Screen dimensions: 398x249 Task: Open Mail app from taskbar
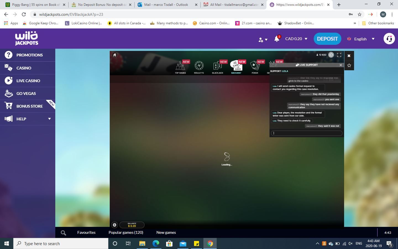pos(183,243)
